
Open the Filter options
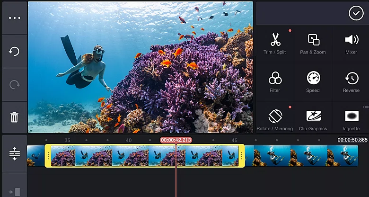coord(275,82)
